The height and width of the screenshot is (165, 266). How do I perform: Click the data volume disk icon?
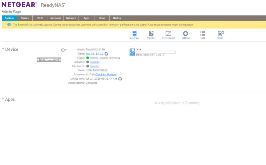(x=132, y=52)
